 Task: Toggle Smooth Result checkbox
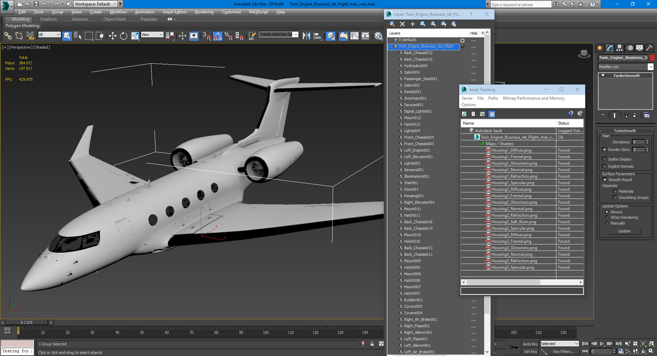[605, 180]
